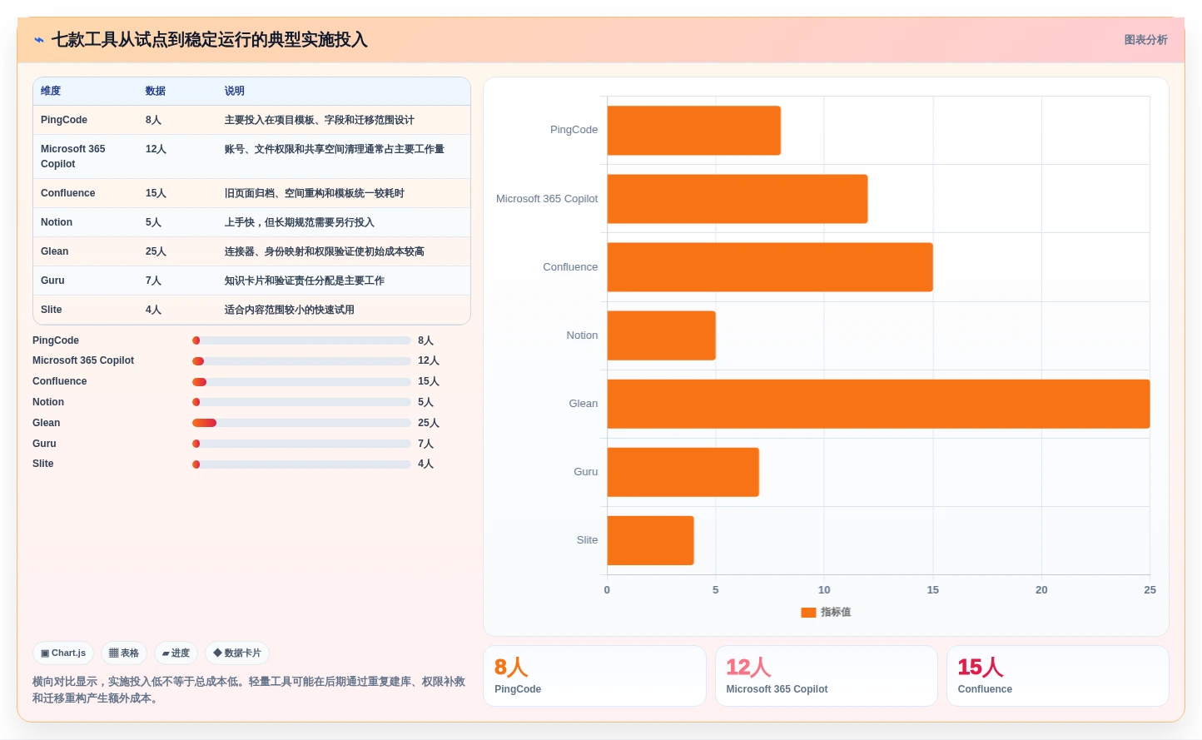Open the 8人 PingCode data card
Viewport: 1202px width, 740px height.
click(x=594, y=676)
